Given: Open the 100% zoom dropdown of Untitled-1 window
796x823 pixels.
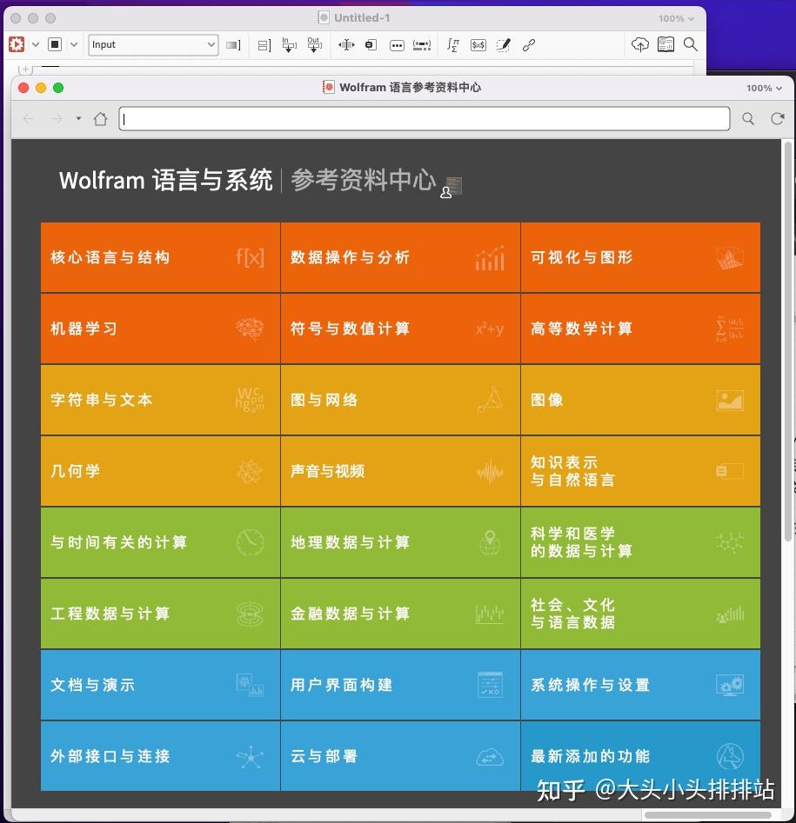Looking at the screenshot, I should (676, 18).
